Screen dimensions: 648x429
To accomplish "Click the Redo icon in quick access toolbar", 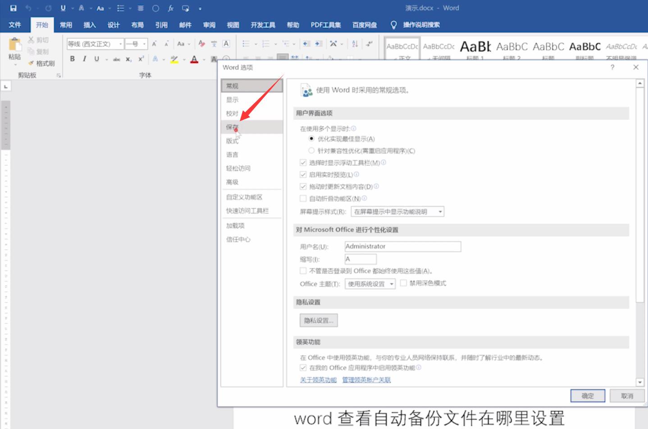I will coord(48,8).
